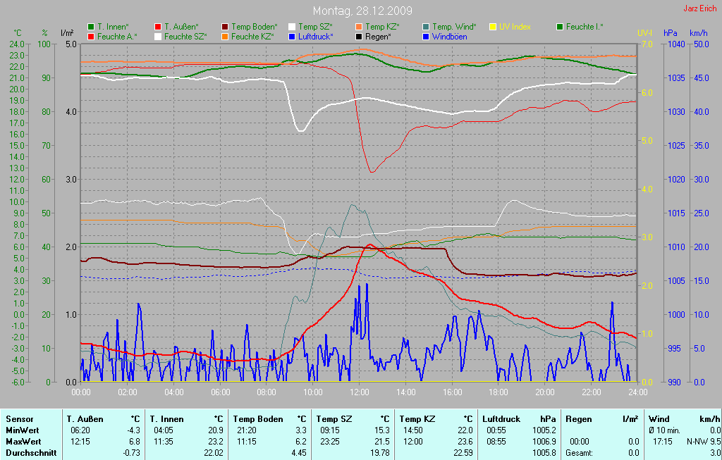Click the 'Temp SZ' table column header

click(x=334, y=419)
